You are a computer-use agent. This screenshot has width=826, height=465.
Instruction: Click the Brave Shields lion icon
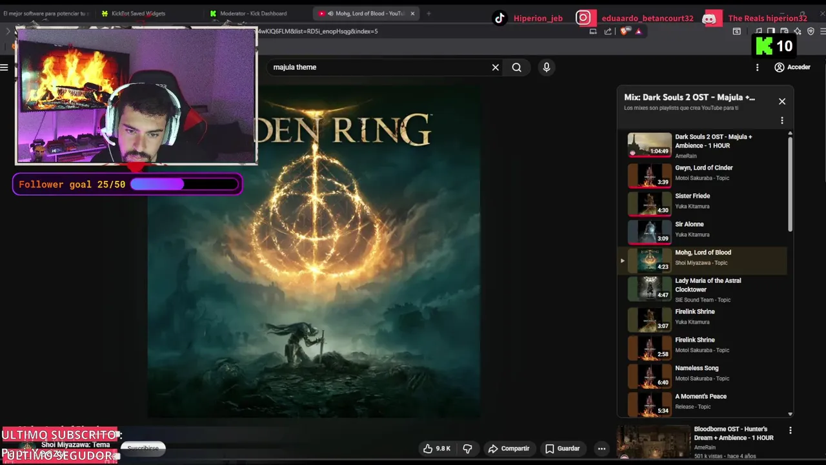(625, 31)
